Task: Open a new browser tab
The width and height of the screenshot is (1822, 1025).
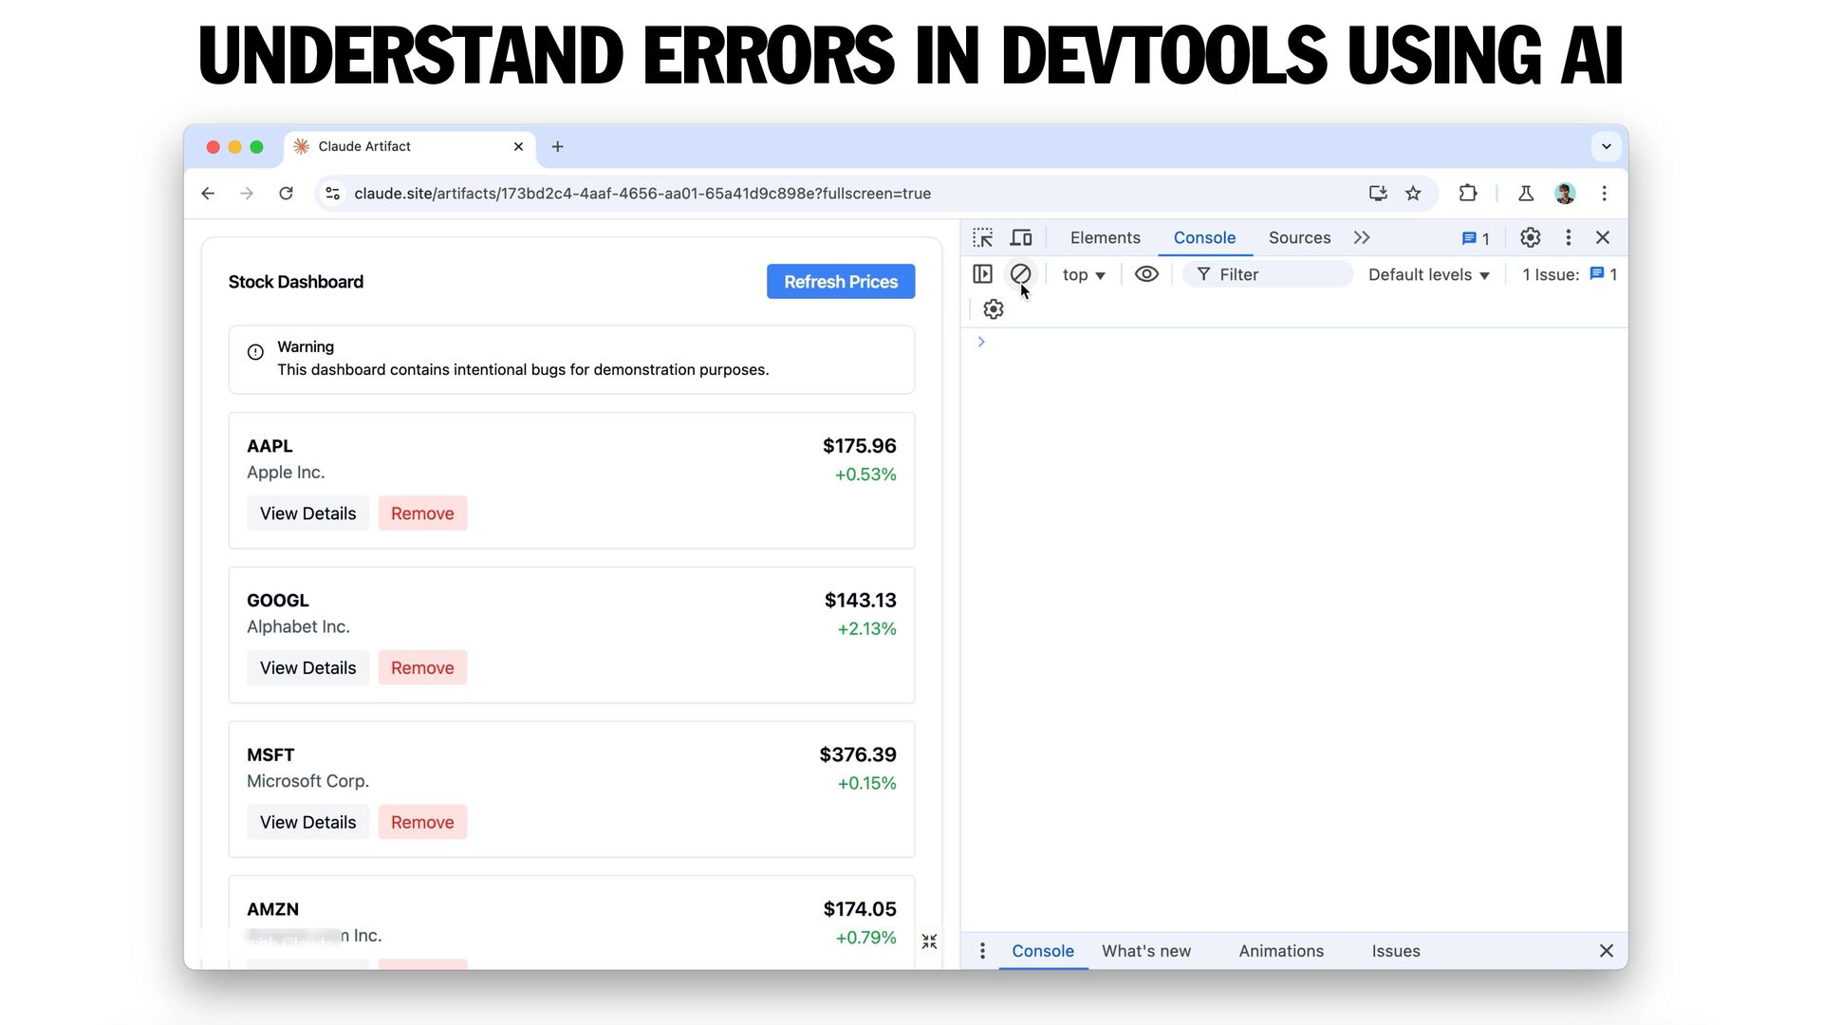Action: [x=558, y=147]
